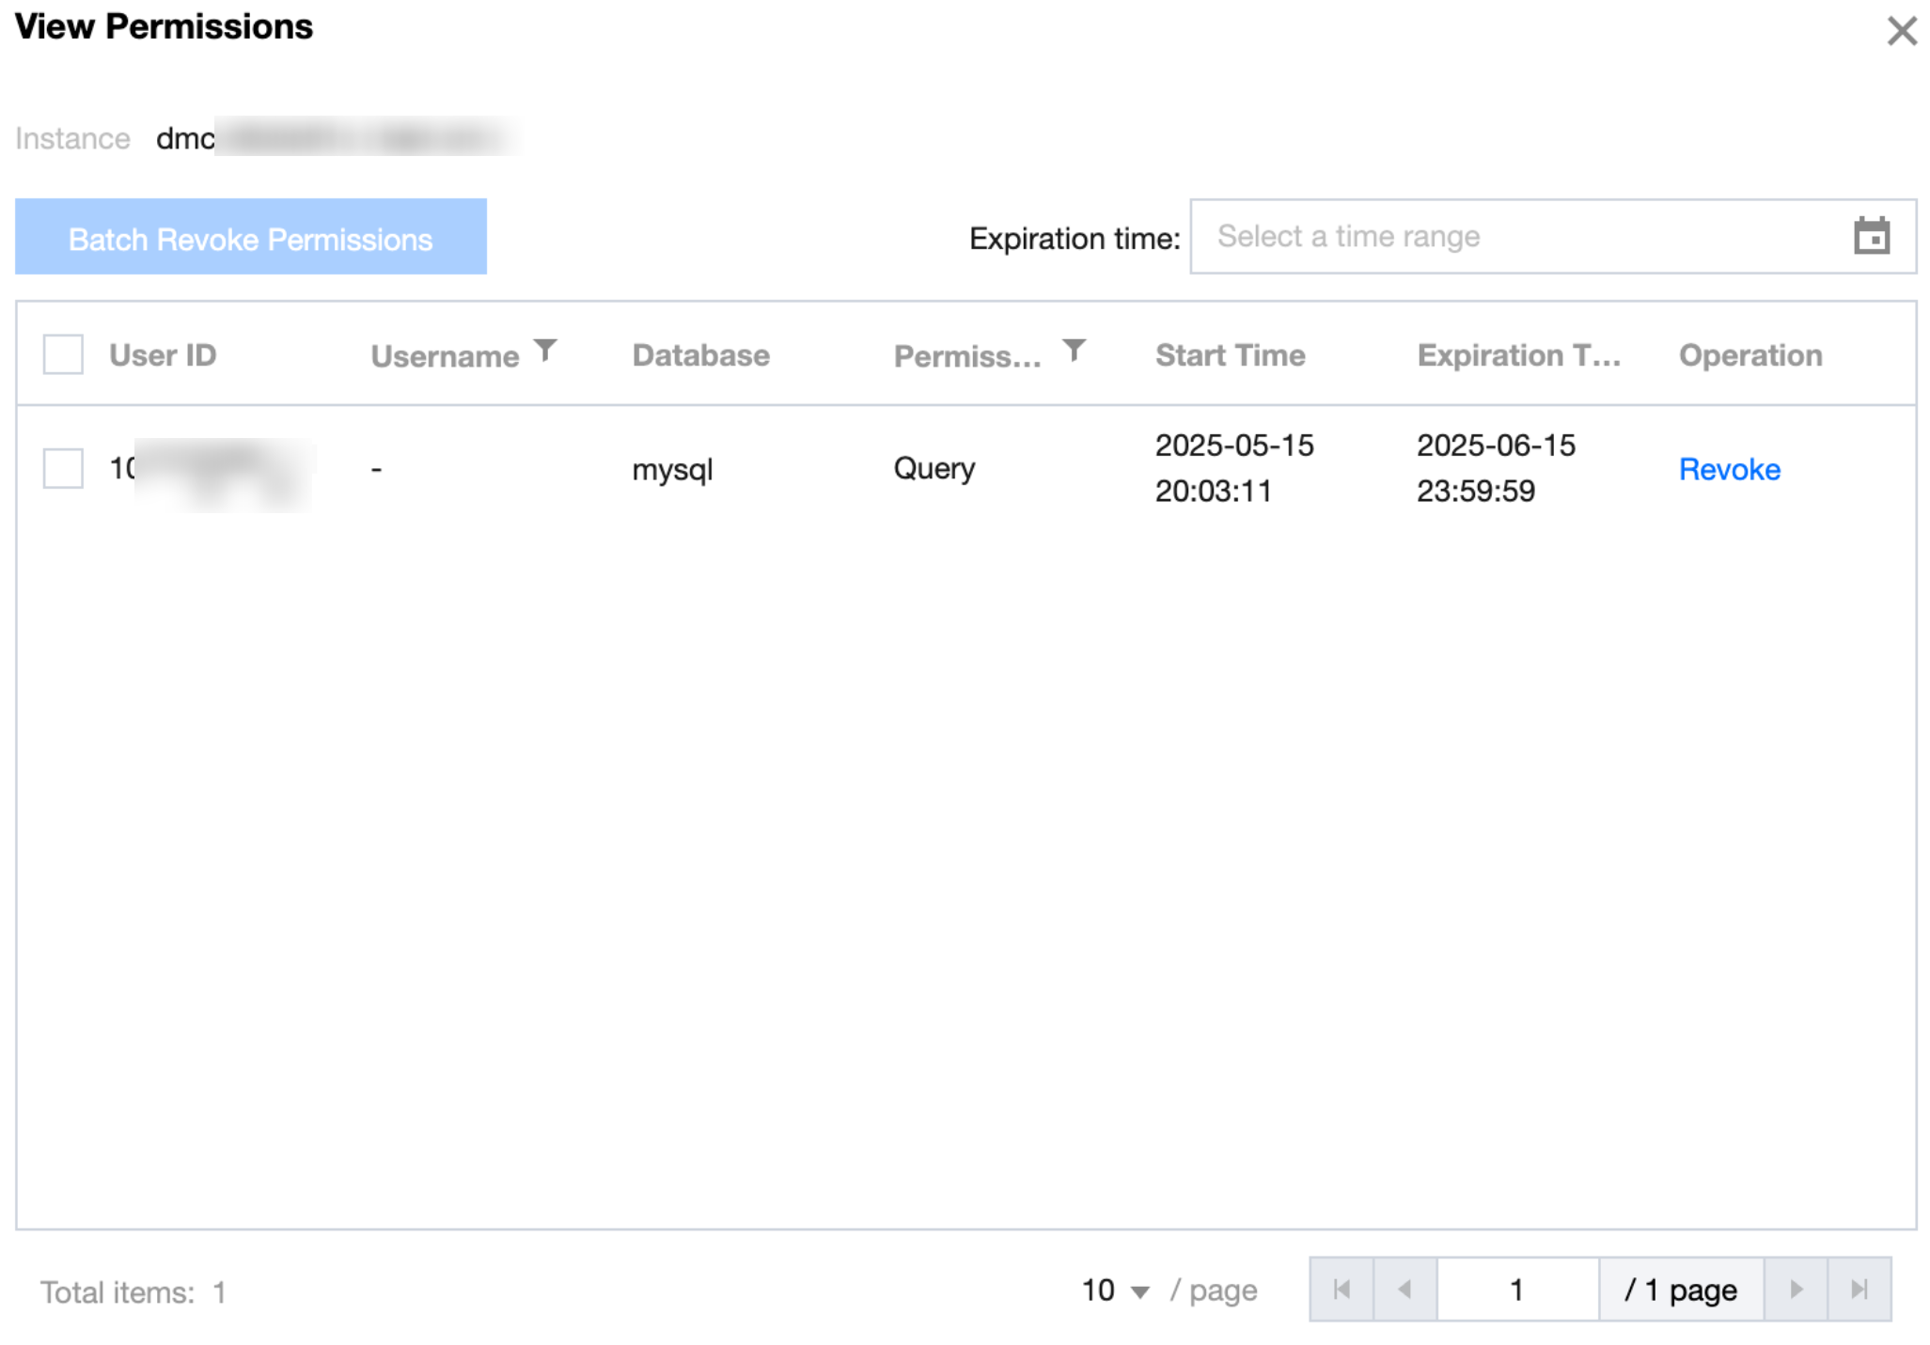Click the Start Time column header
This screenshot has width=1930, height=1345.
[x=1230, y=355]
